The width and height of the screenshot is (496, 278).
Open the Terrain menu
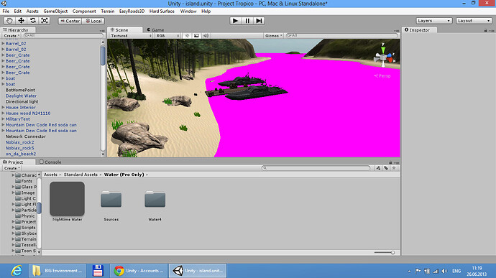click(x=108, y=11)
